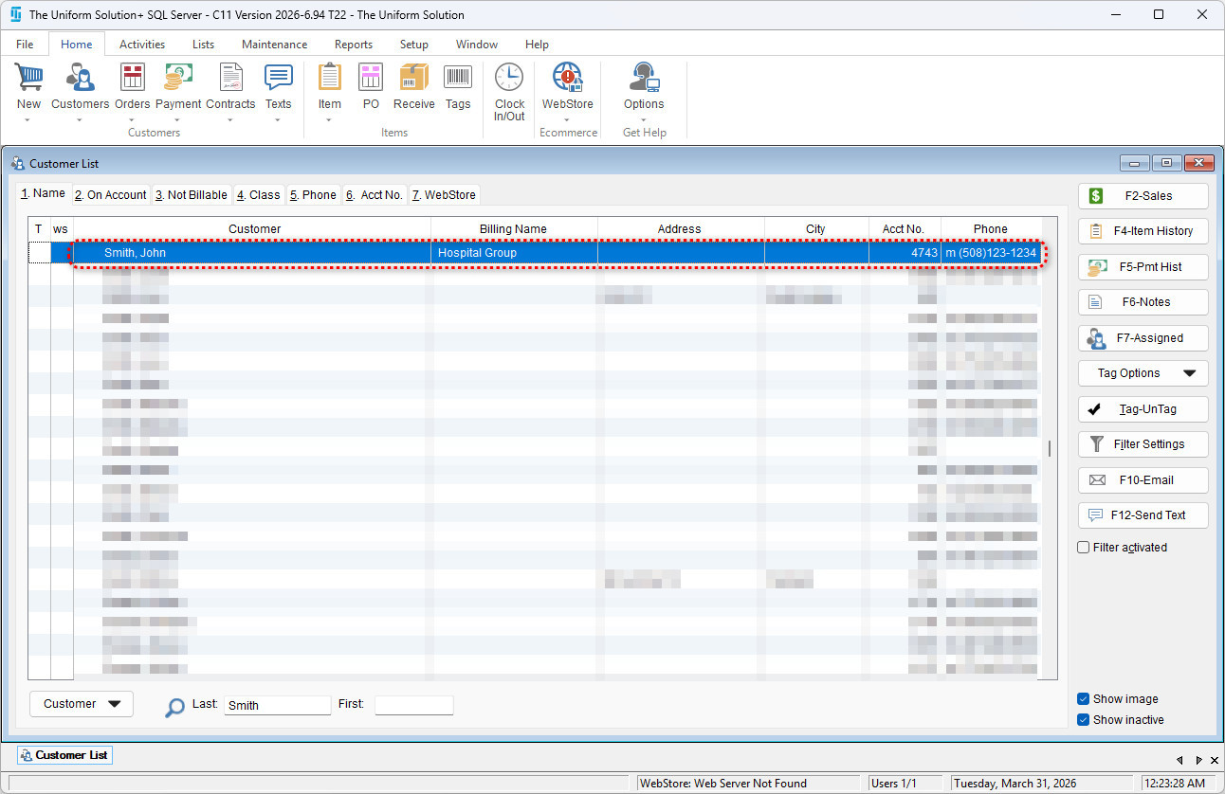The height and width of the screenshot is (794, 1225).
Task: Open the Maintenance menu
Action: tap(274, 45)
